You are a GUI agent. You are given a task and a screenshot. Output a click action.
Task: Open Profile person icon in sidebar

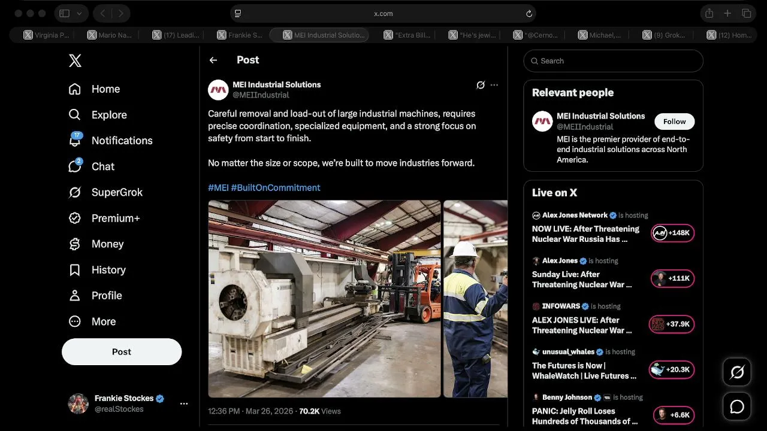click(75, 296)
